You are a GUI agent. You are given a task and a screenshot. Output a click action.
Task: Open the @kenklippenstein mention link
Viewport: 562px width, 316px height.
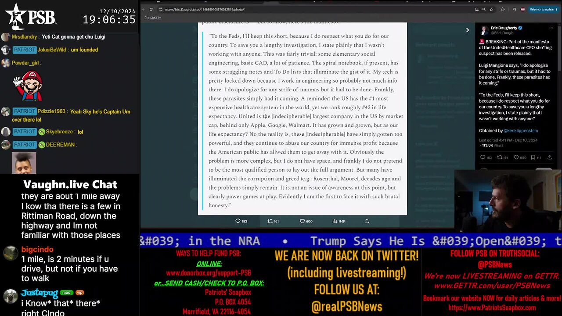tap(520, 130)
